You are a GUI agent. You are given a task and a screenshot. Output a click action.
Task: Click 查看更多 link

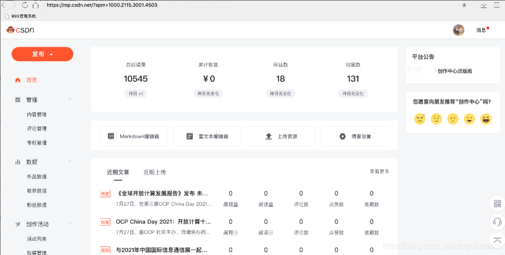click(379, 171)
